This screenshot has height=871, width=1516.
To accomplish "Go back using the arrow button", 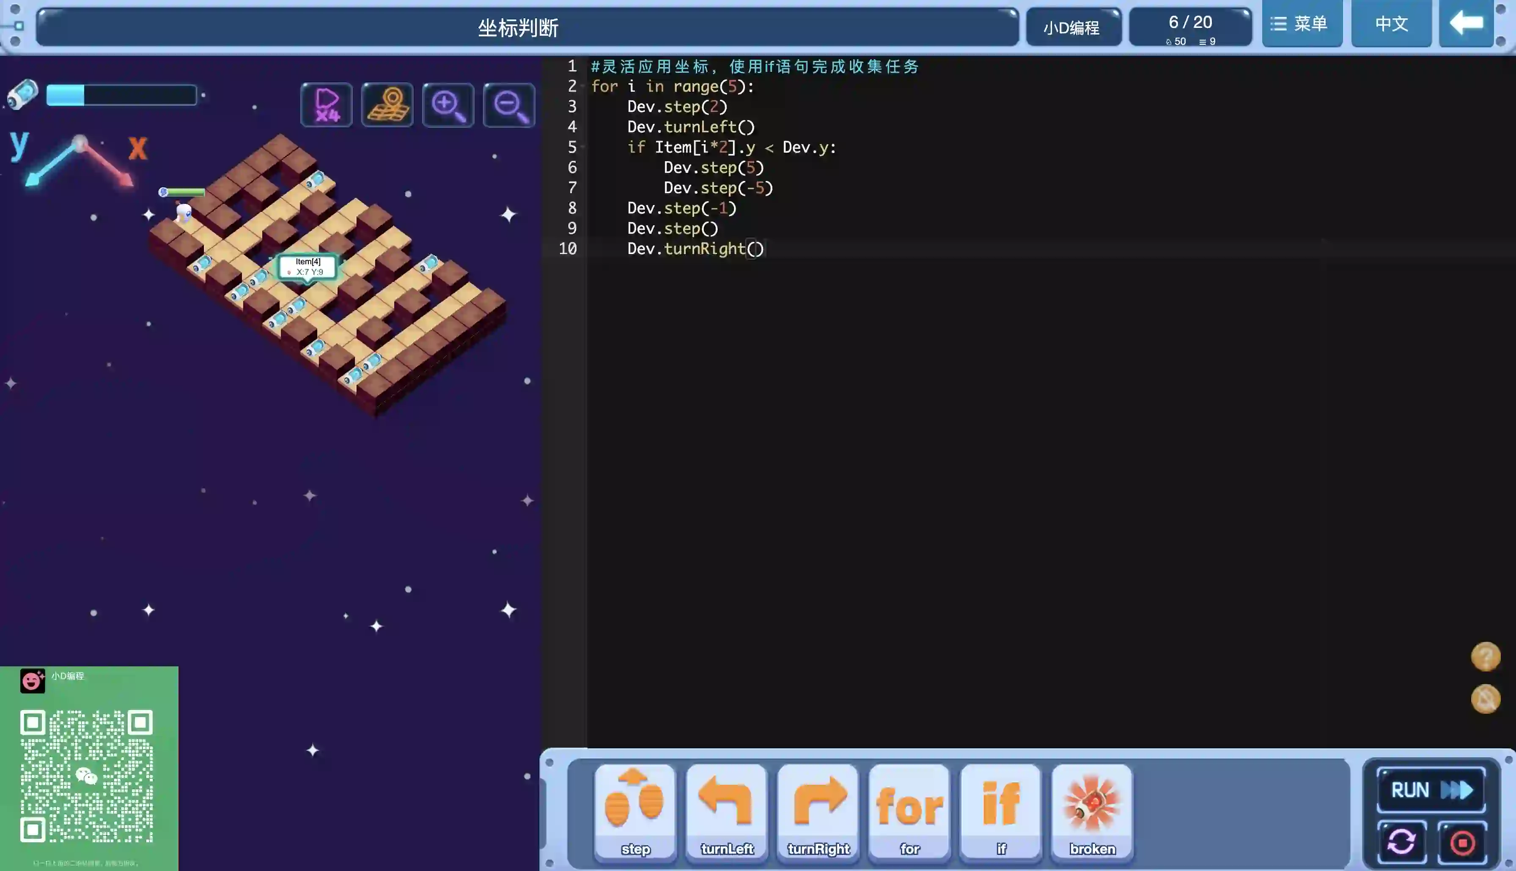I will [x=1466, y=24].
